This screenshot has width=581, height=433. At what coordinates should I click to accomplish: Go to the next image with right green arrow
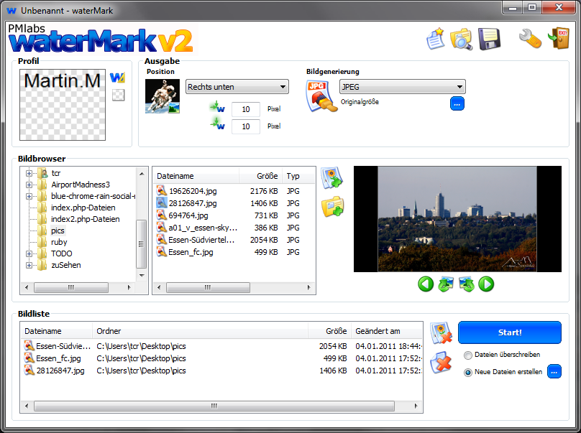click(486, 284)
